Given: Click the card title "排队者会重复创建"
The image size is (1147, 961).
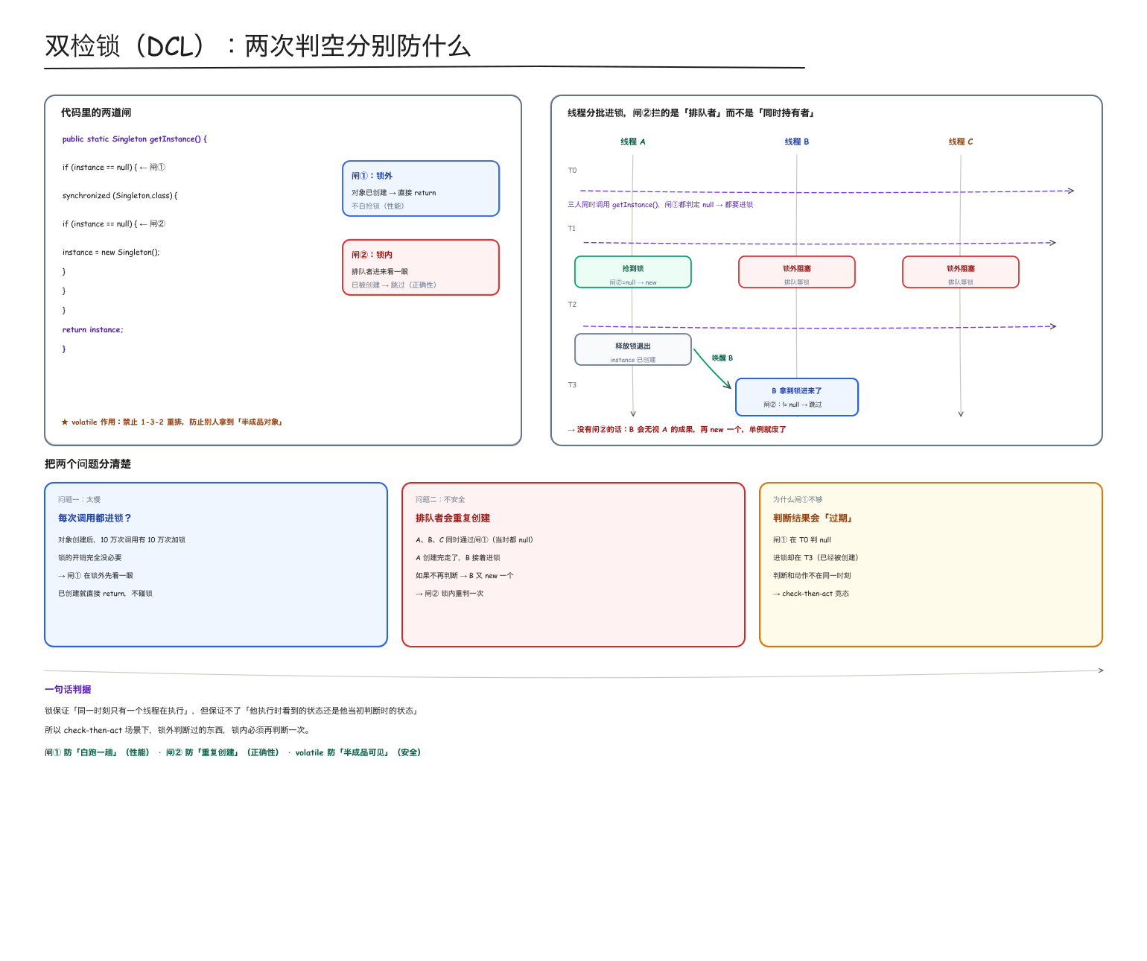Looking at the screenshot, I should 453,518.
